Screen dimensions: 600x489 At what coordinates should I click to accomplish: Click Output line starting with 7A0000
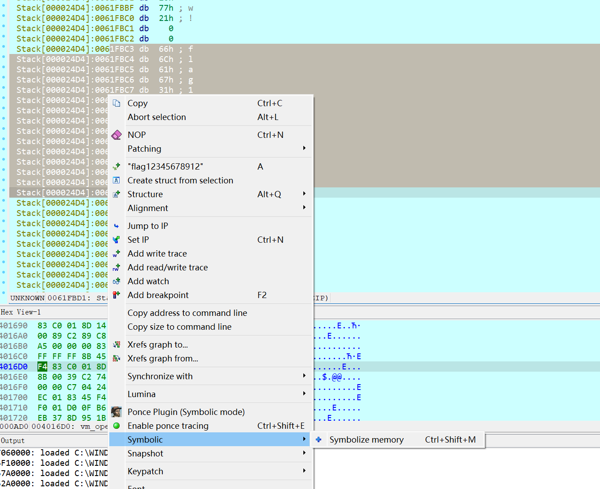tap(54, 473)
